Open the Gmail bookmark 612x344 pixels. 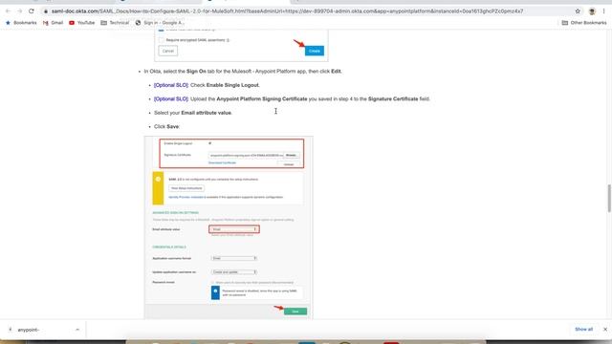coord(54,23)
